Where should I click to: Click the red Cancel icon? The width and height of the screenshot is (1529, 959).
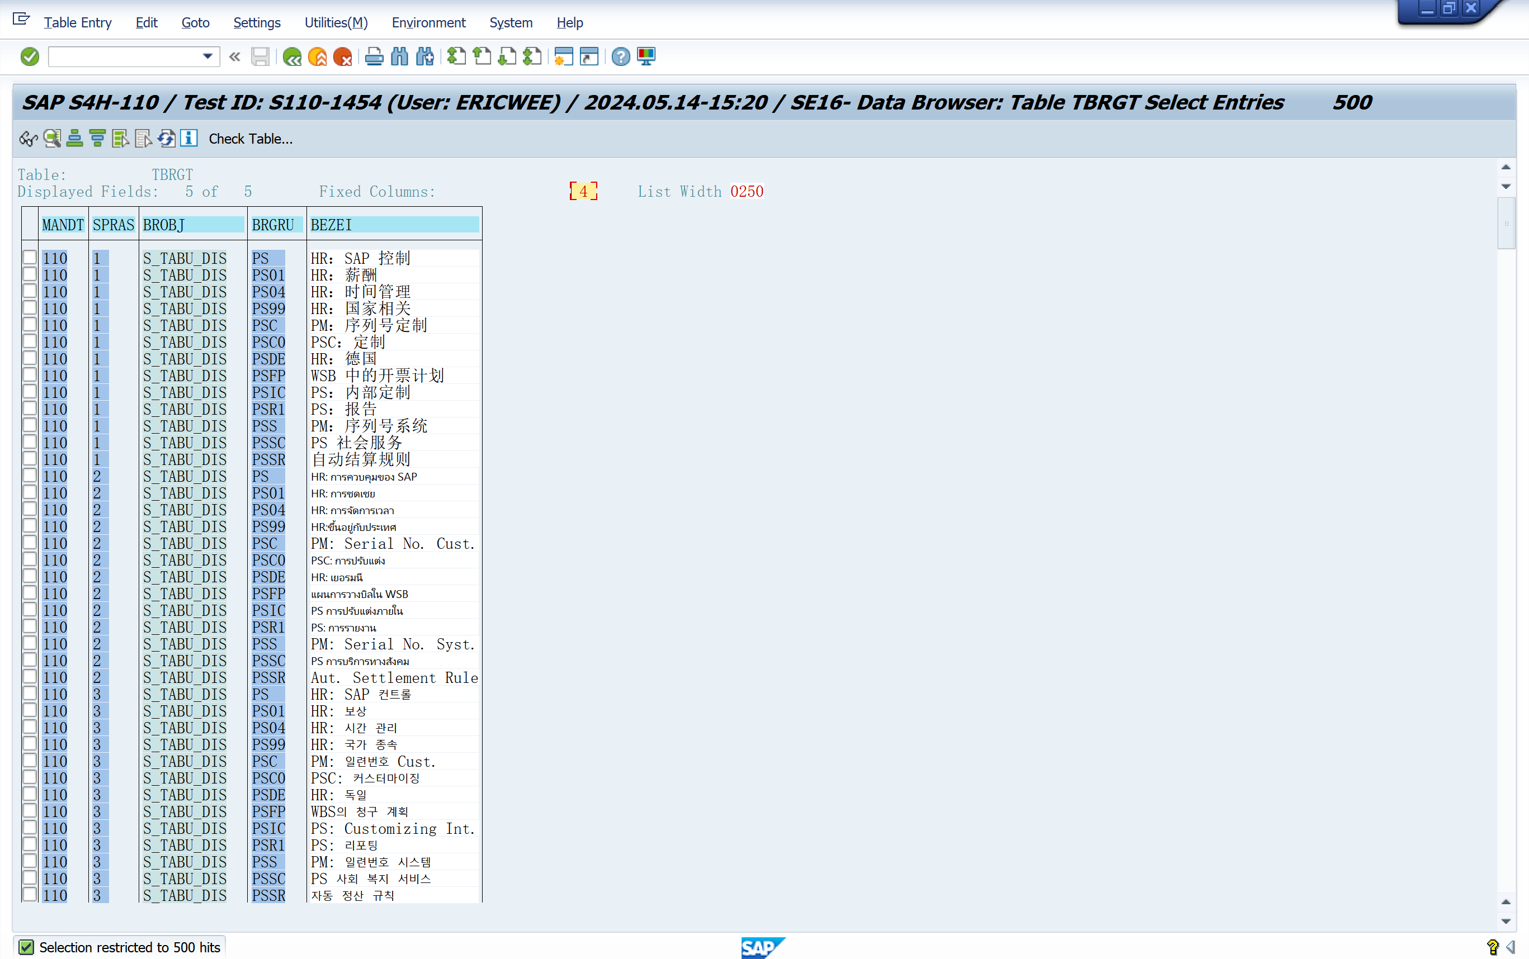pyautogui.click(x=343, y=57)
